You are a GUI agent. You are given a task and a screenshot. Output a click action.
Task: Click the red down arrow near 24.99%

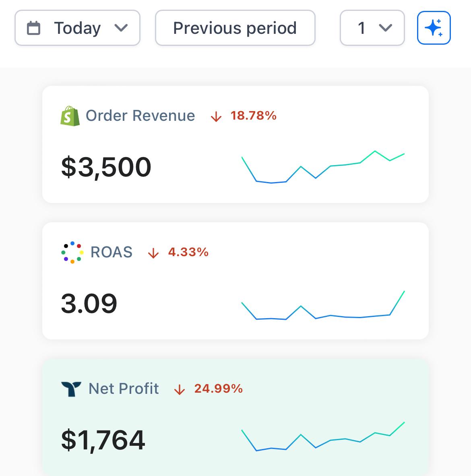[x=180, y=389]
